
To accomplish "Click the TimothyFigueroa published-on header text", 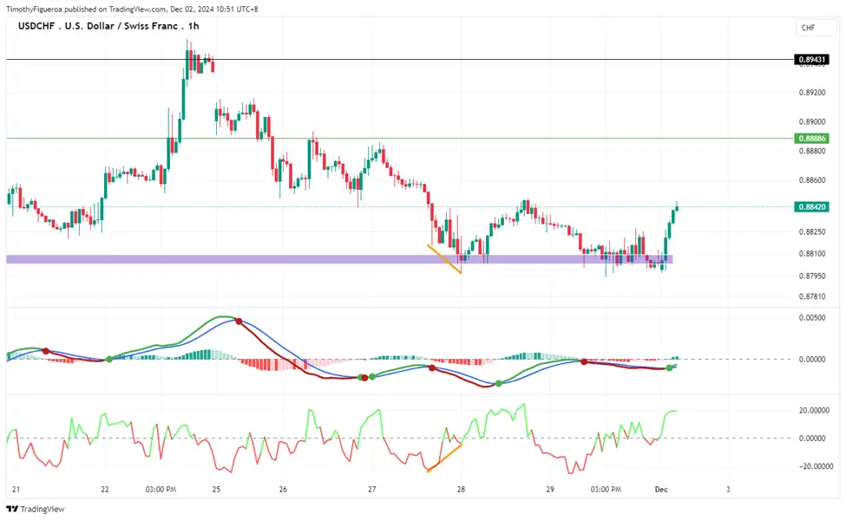I will point(132,10).
